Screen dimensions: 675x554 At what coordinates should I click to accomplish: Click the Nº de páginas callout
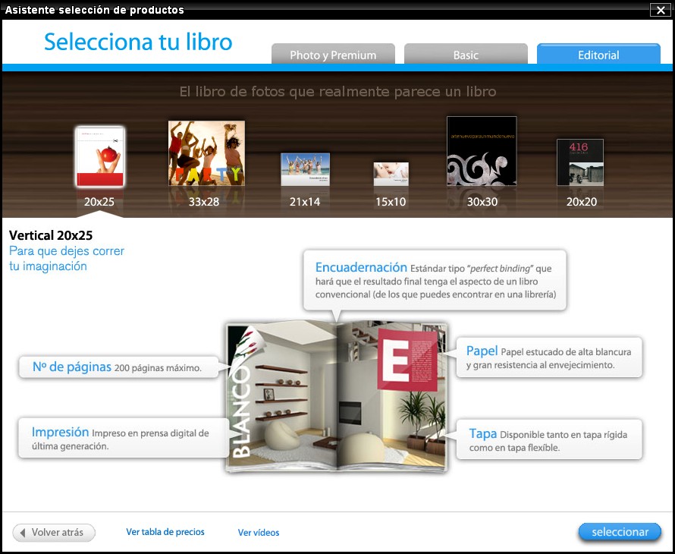click(x=119, y=367)
